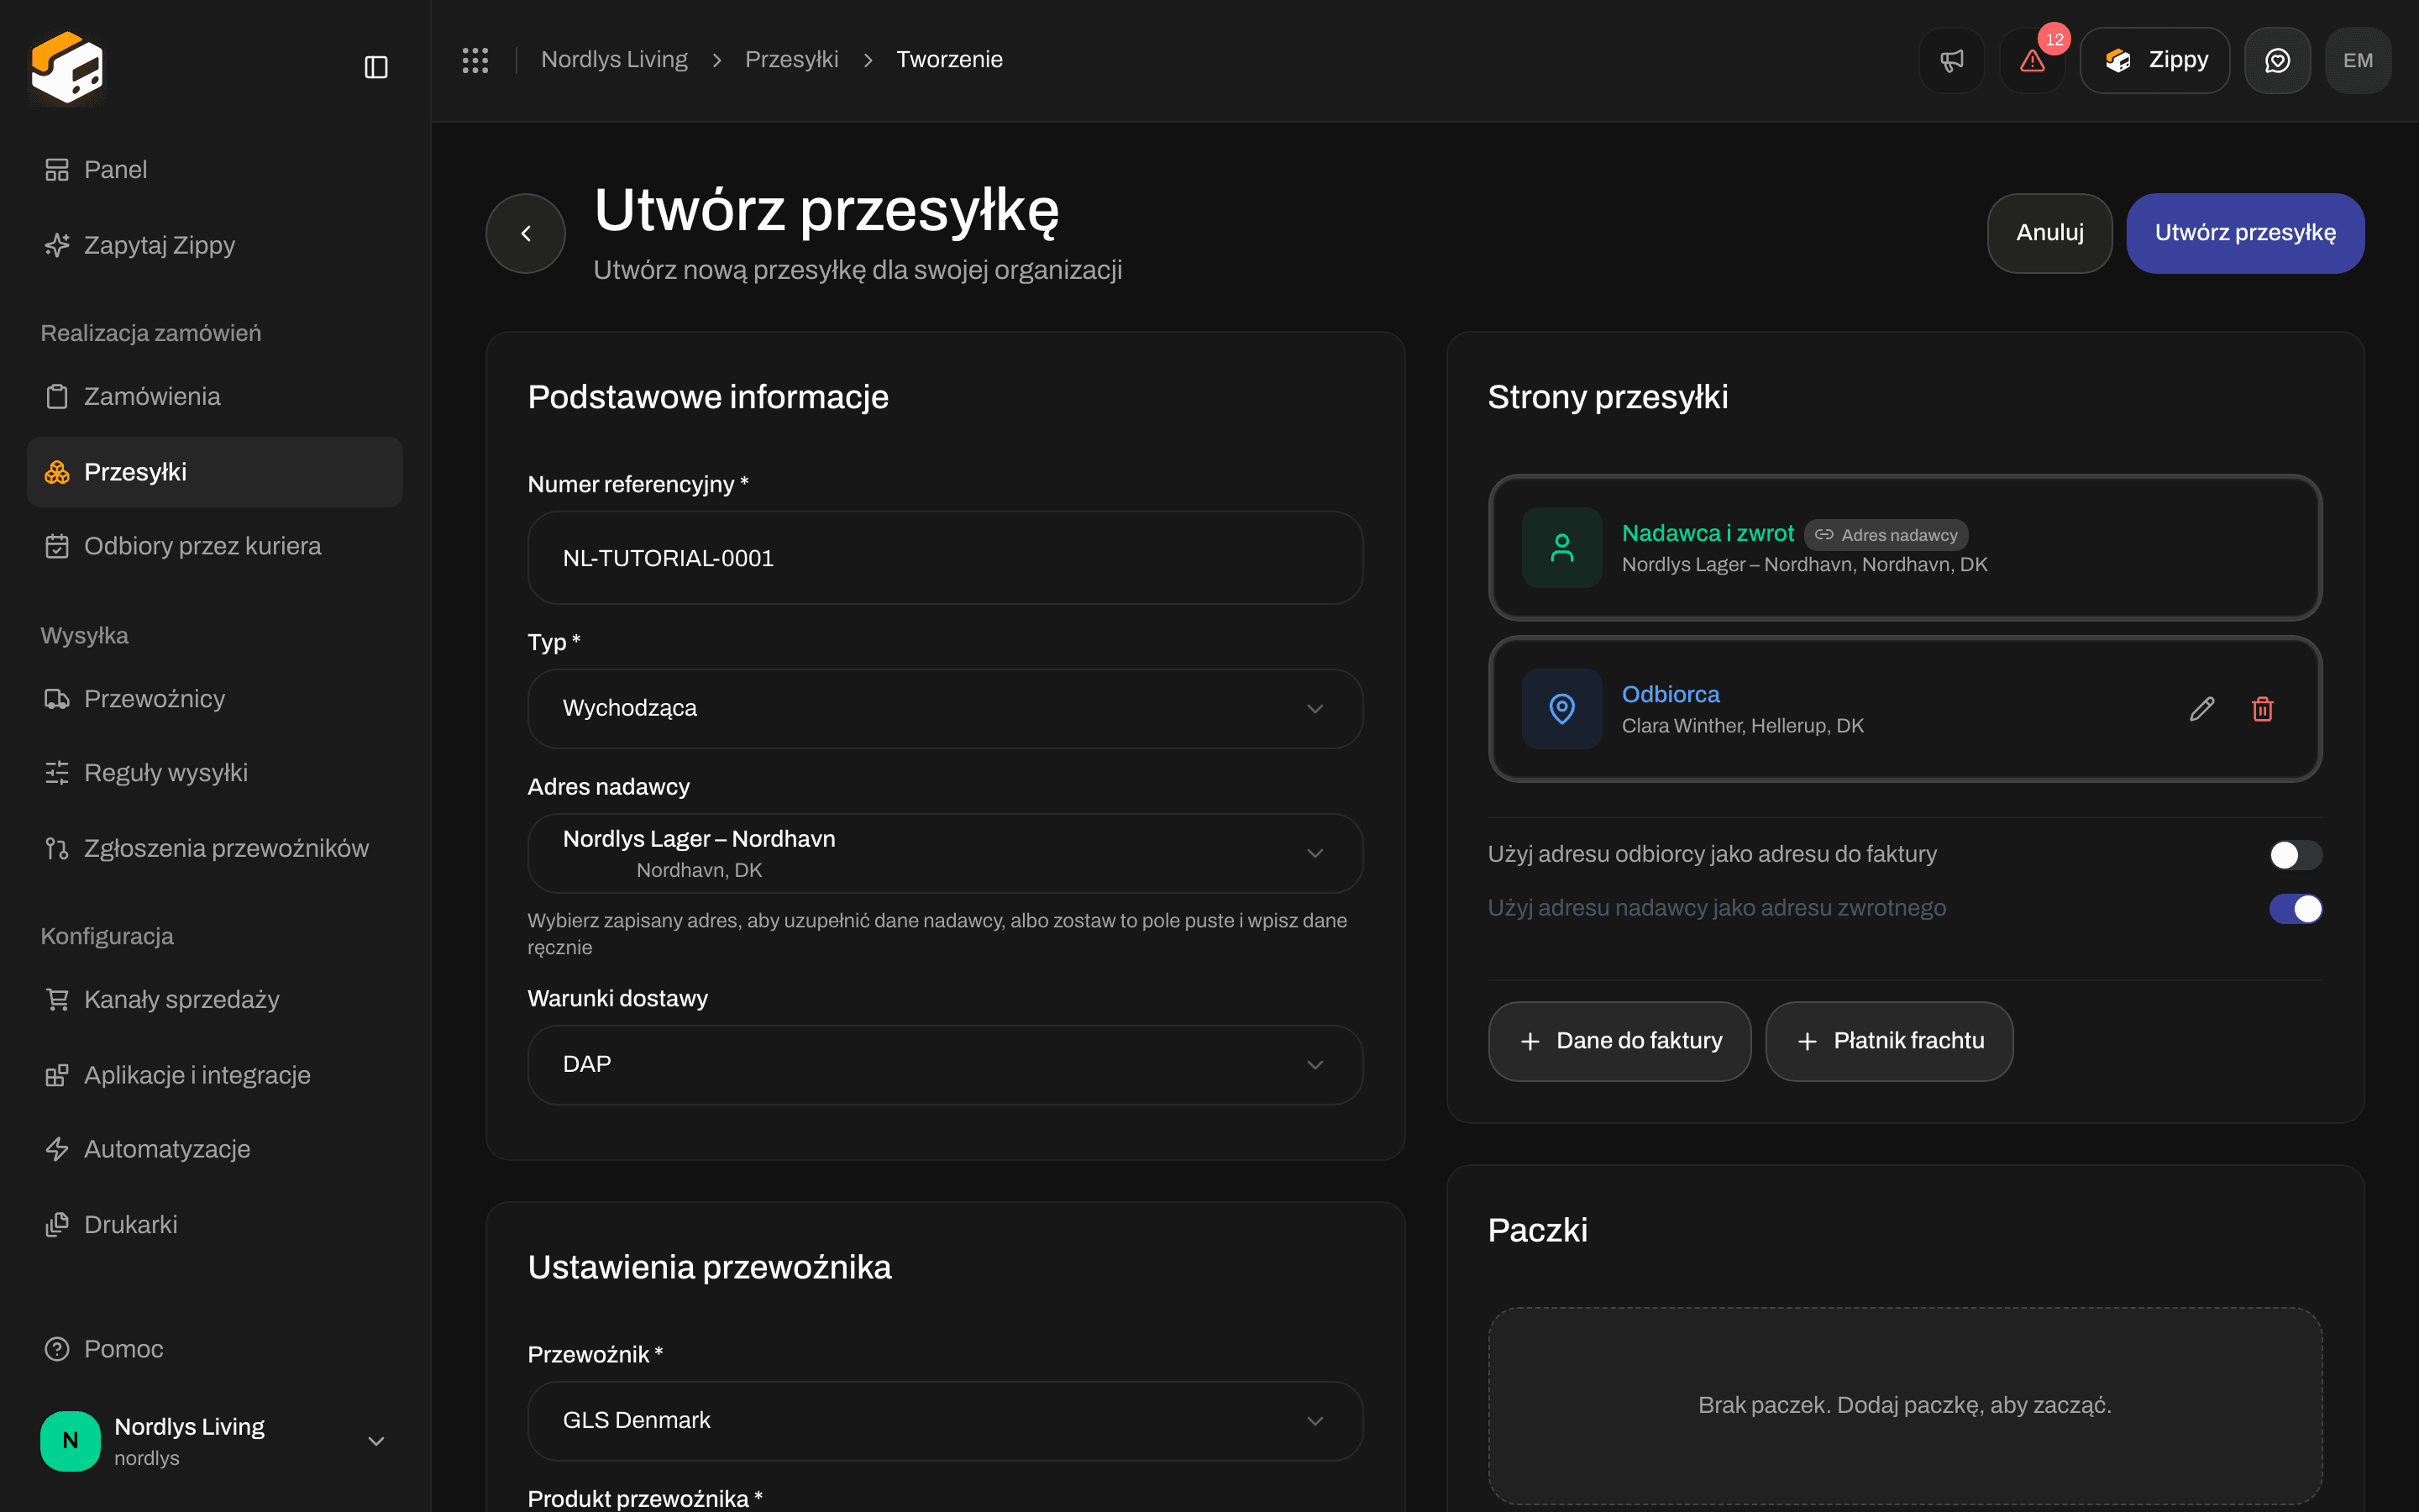Open Panel in the sidebar
Image resolution: width=2419 pixels, height=1512 pixels.
click(x=215, y=170)
